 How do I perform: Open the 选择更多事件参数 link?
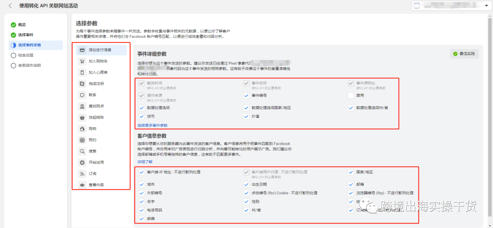(x=152, y=125)
